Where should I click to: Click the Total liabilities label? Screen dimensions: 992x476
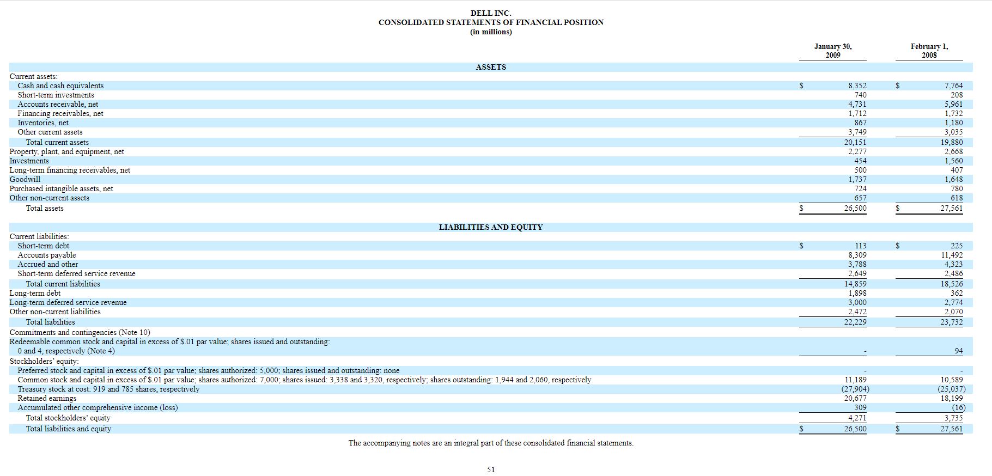(51, 322)
